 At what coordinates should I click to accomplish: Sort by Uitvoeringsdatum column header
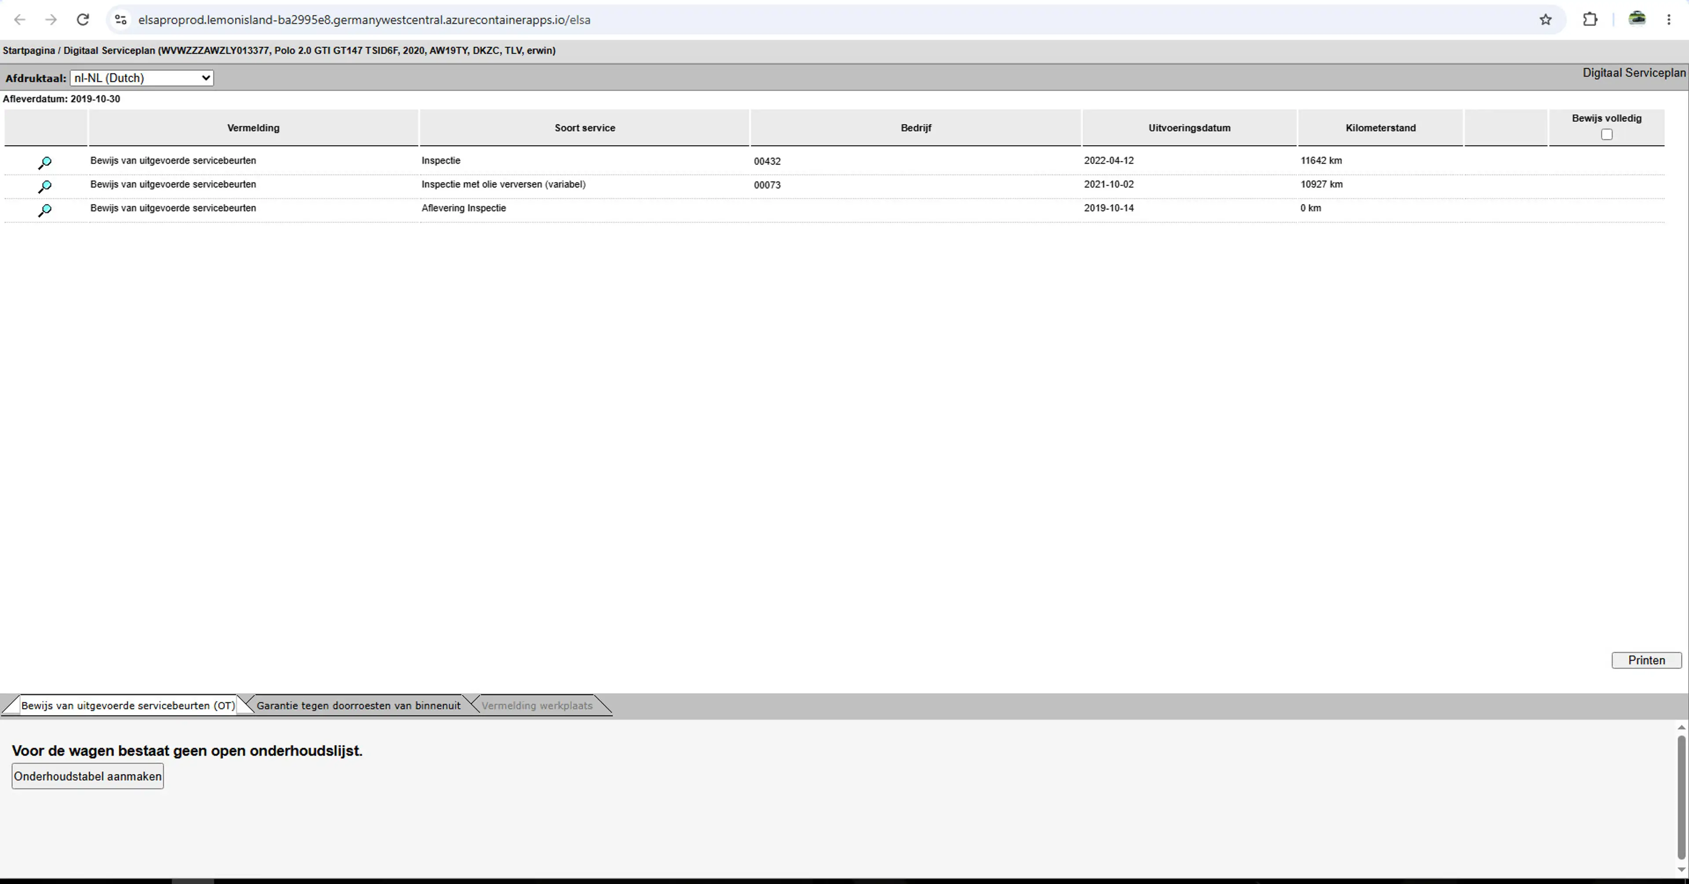tap(1189, 128)
